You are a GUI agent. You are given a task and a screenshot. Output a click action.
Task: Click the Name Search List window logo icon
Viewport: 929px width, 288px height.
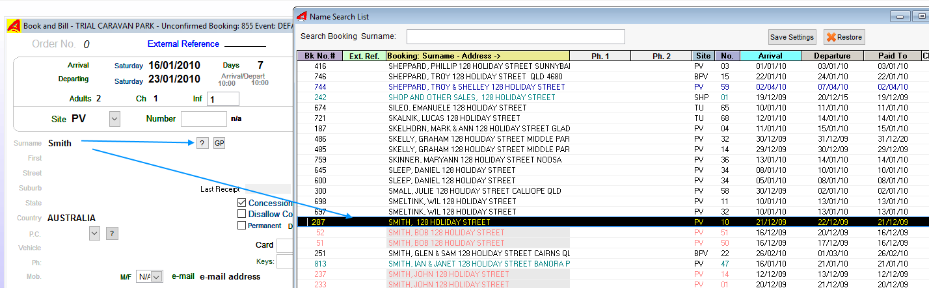[x=302, y=16]
